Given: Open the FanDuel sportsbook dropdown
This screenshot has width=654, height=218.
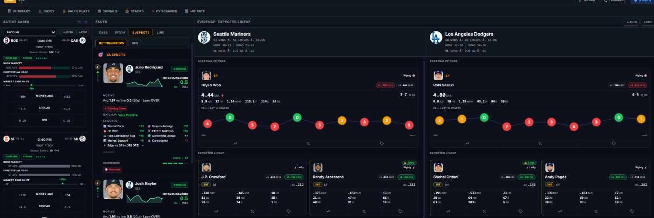Looking at the screenshot, I should (x=30, y=32).
